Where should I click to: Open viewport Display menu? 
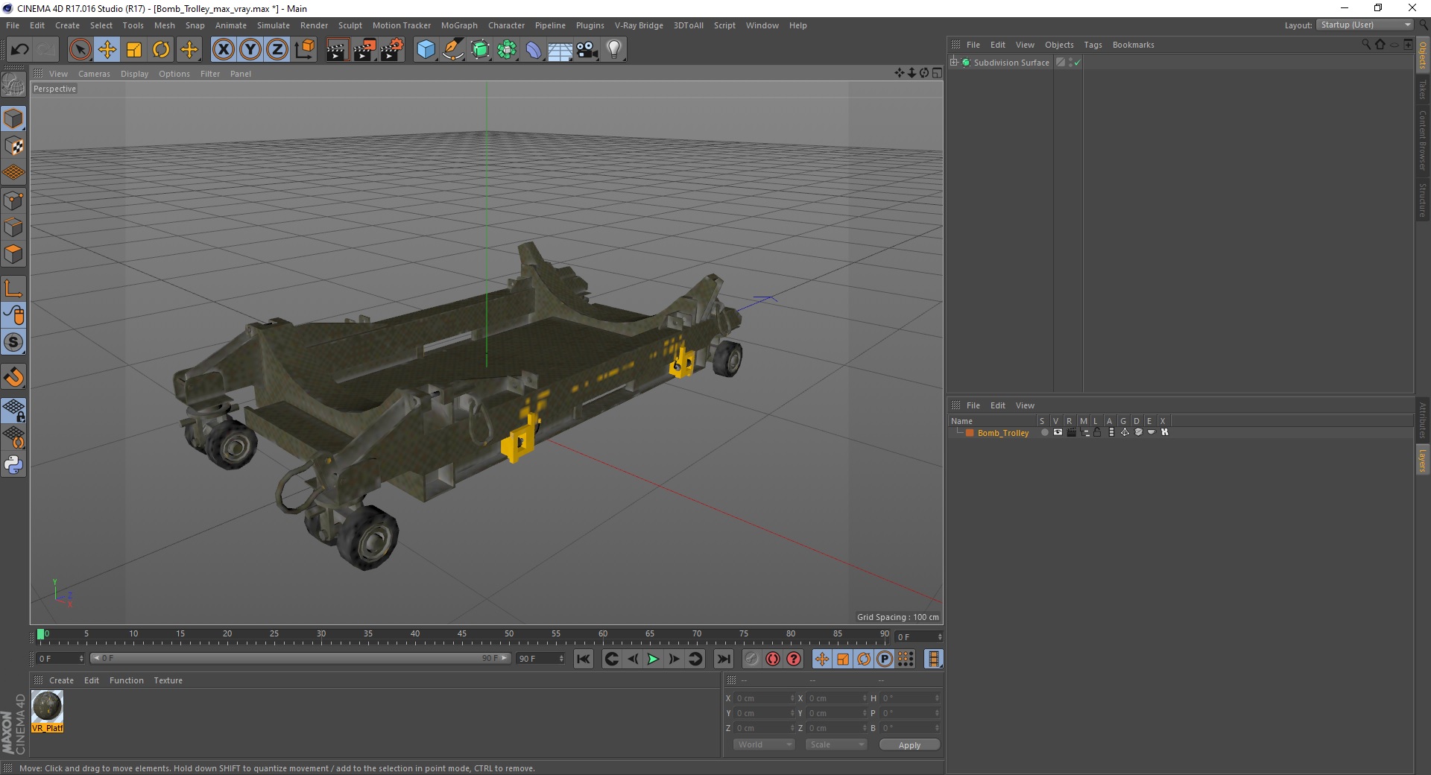[x=134, y=74]
